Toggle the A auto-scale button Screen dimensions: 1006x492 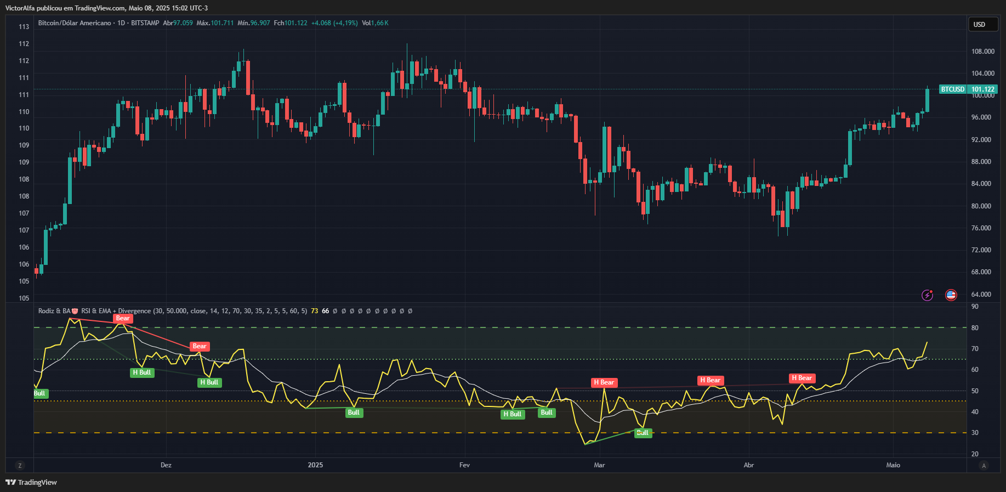984,466
